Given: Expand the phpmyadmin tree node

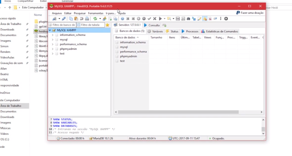Looking at the screenshot, I should click(53, 49).
